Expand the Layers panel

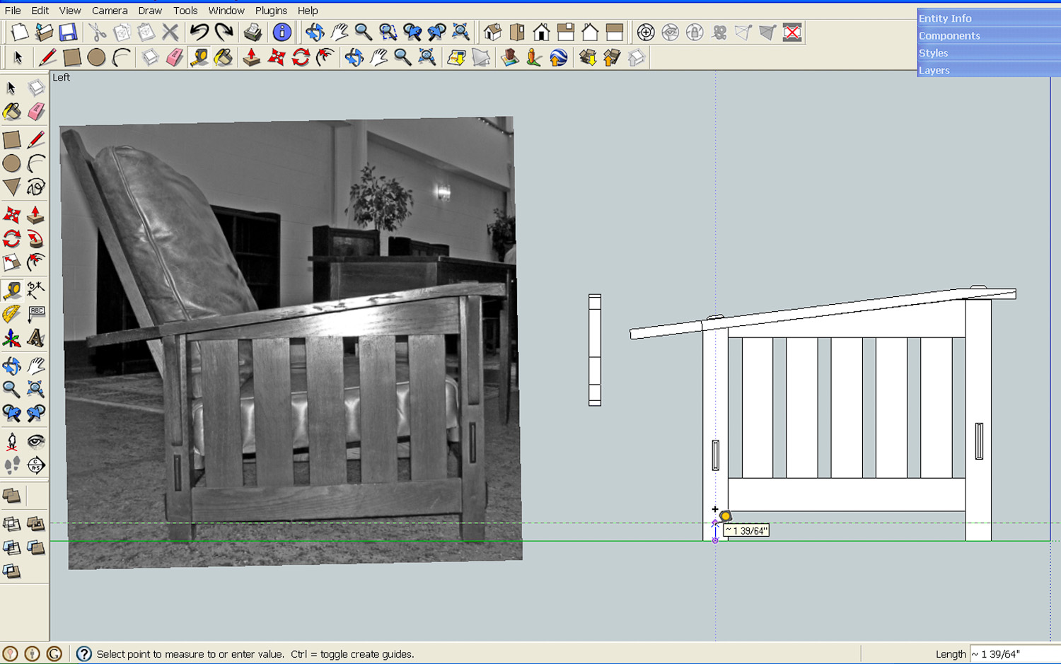point(989,69)
